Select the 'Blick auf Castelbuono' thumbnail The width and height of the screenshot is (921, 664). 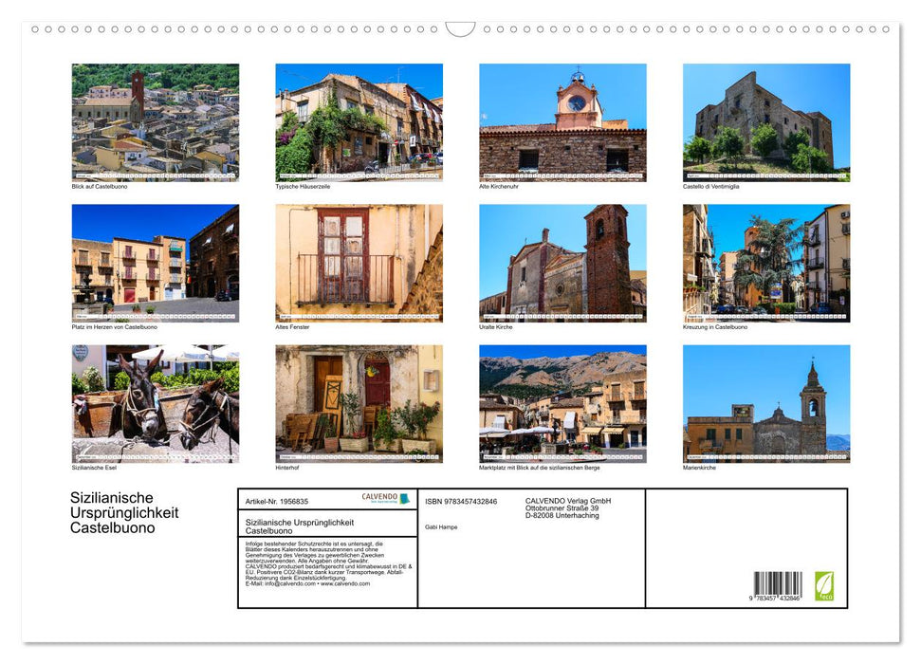[155, 119]
